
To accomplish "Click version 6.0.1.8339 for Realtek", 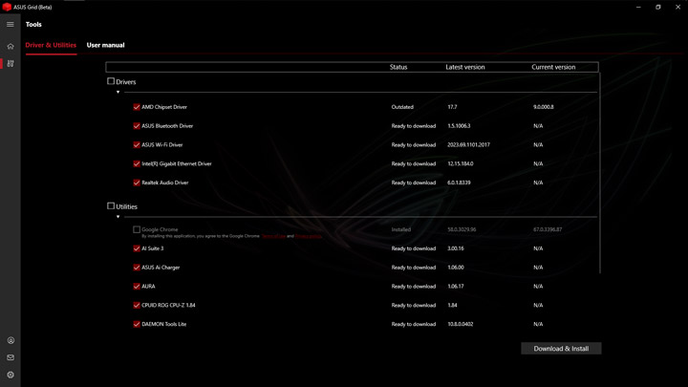I will tap(459, 183).
